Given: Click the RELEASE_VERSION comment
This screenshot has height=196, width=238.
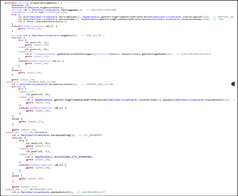Looking at the screenshot, I should pyautogui.click(x=104, y=10).
